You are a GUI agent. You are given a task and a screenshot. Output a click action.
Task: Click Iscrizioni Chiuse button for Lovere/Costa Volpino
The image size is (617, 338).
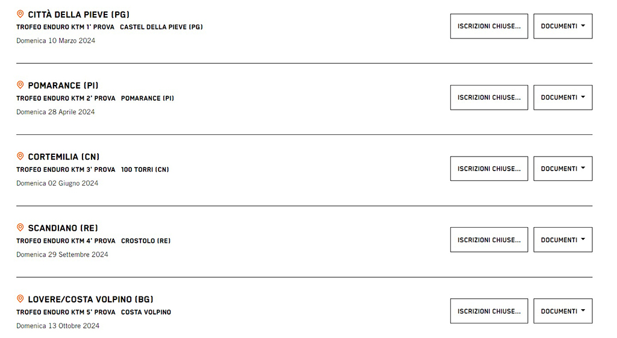tap(489, 311)
